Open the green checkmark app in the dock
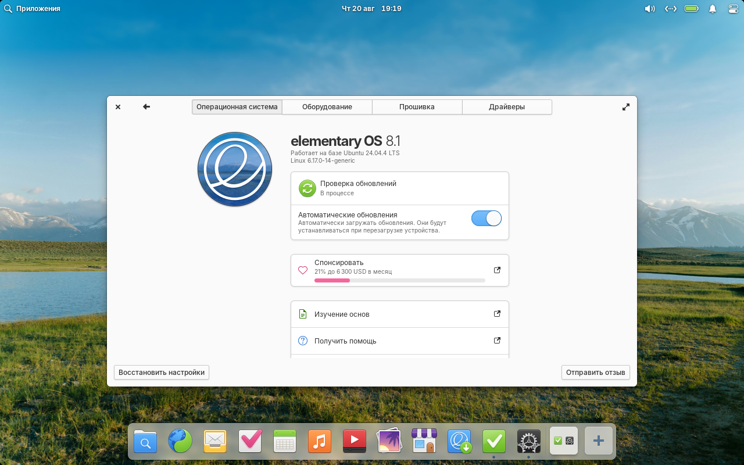The image size is (744, 465). 494,441
